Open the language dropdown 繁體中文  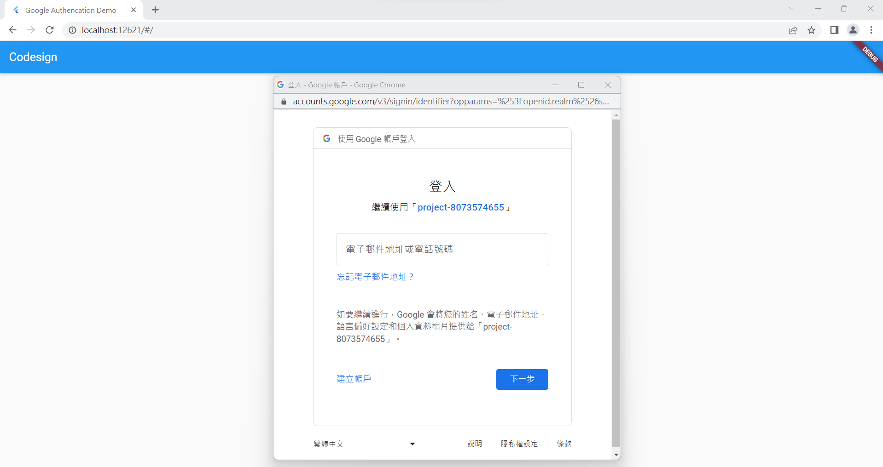[364, 444]
